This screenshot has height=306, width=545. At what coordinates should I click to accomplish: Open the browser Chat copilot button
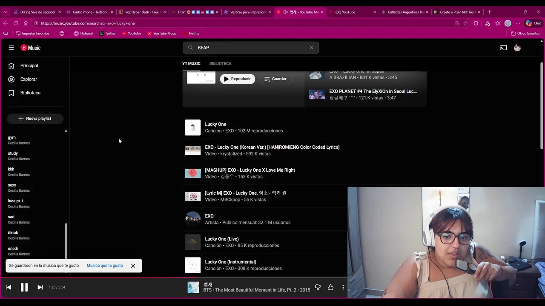[x=534, y=23]
